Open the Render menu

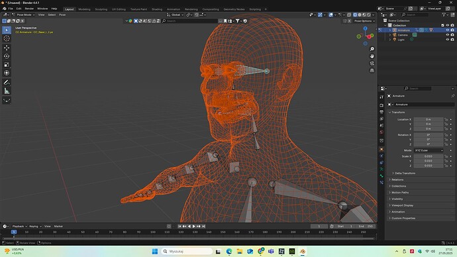pyautogui.click(x=29, y=9)
